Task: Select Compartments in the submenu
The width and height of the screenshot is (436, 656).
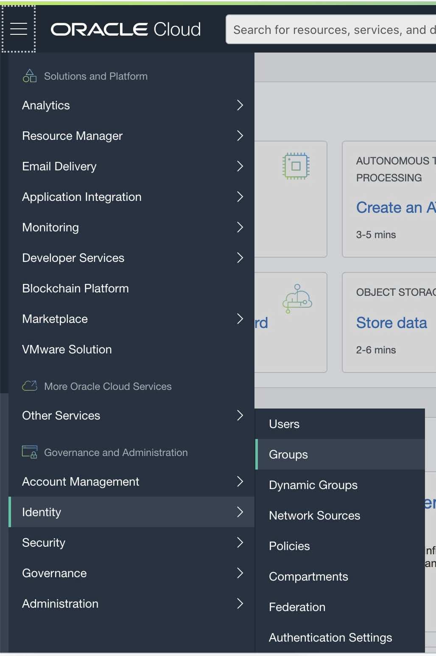Action: click(340, 576)
